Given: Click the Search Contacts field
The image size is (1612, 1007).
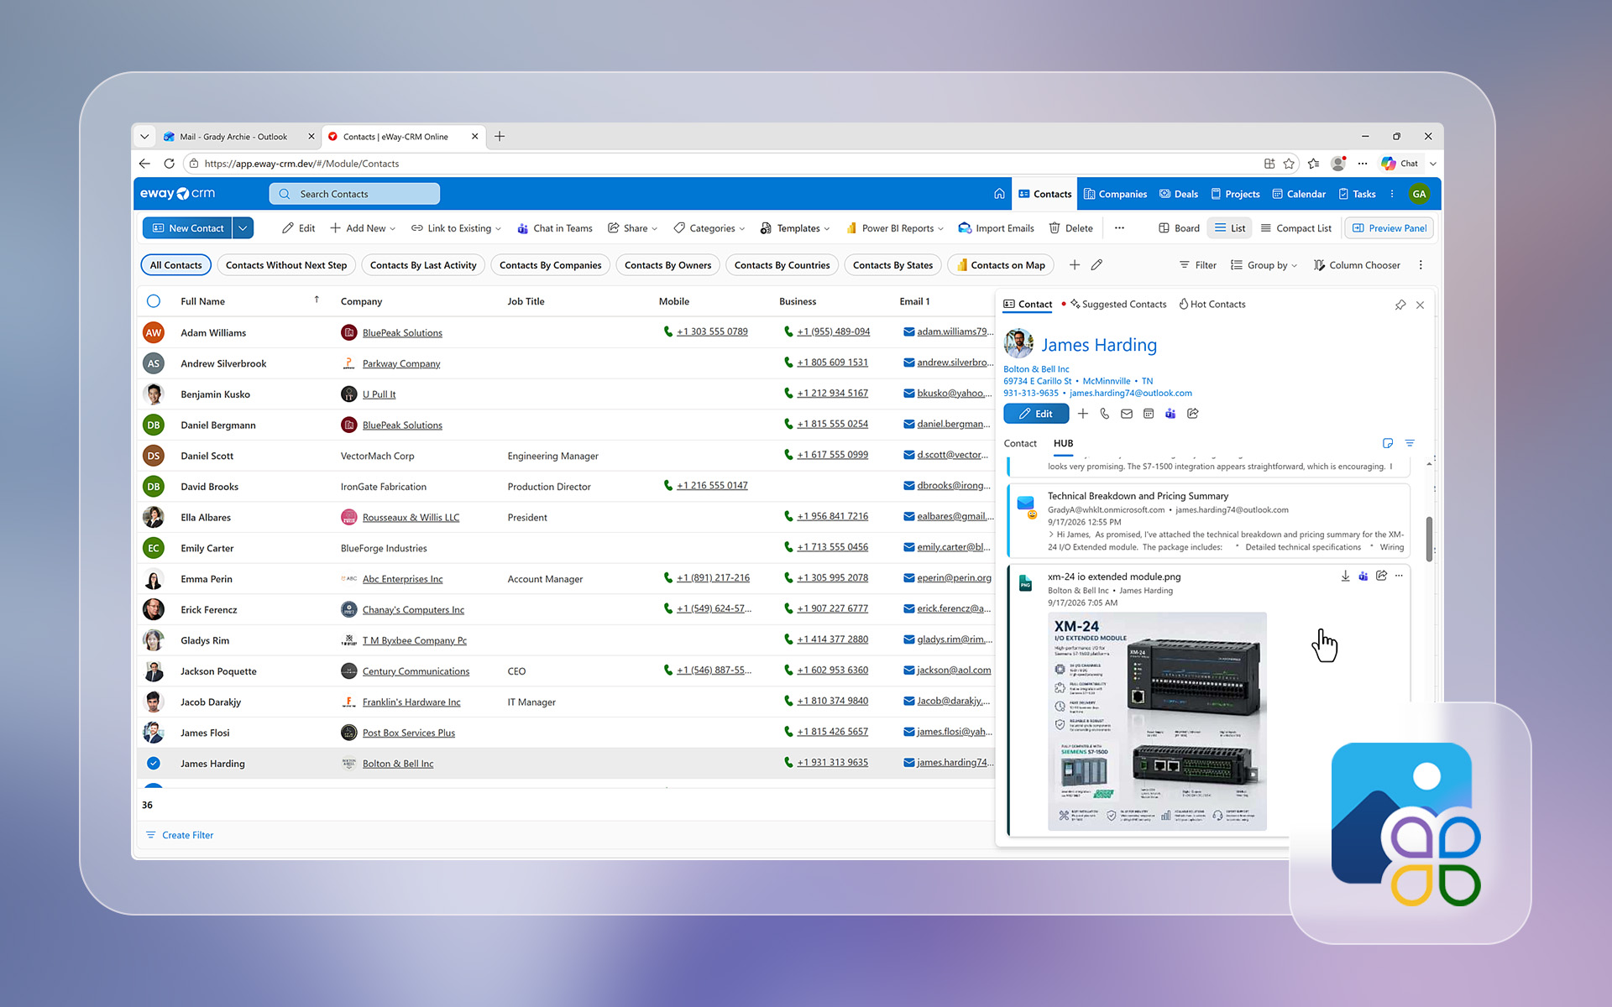Looking at the screenshot, I should point(354,194).
